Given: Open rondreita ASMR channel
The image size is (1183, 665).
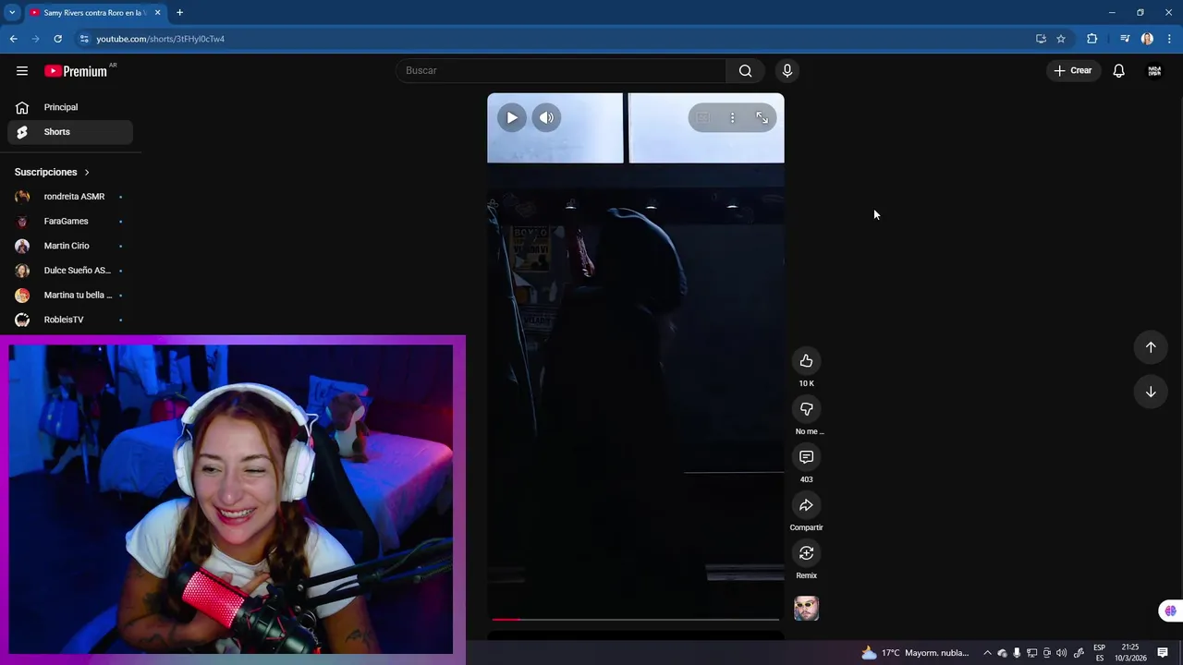Looking at the screenshot, I should [70, 197].
